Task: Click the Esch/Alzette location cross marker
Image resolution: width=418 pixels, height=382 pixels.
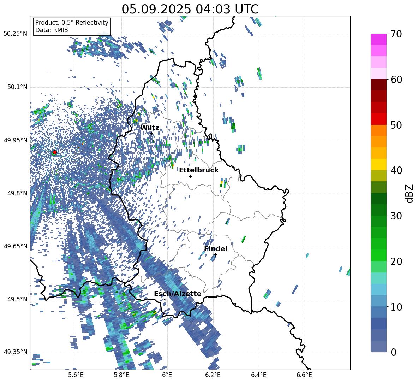Action: tap(165, 300)
